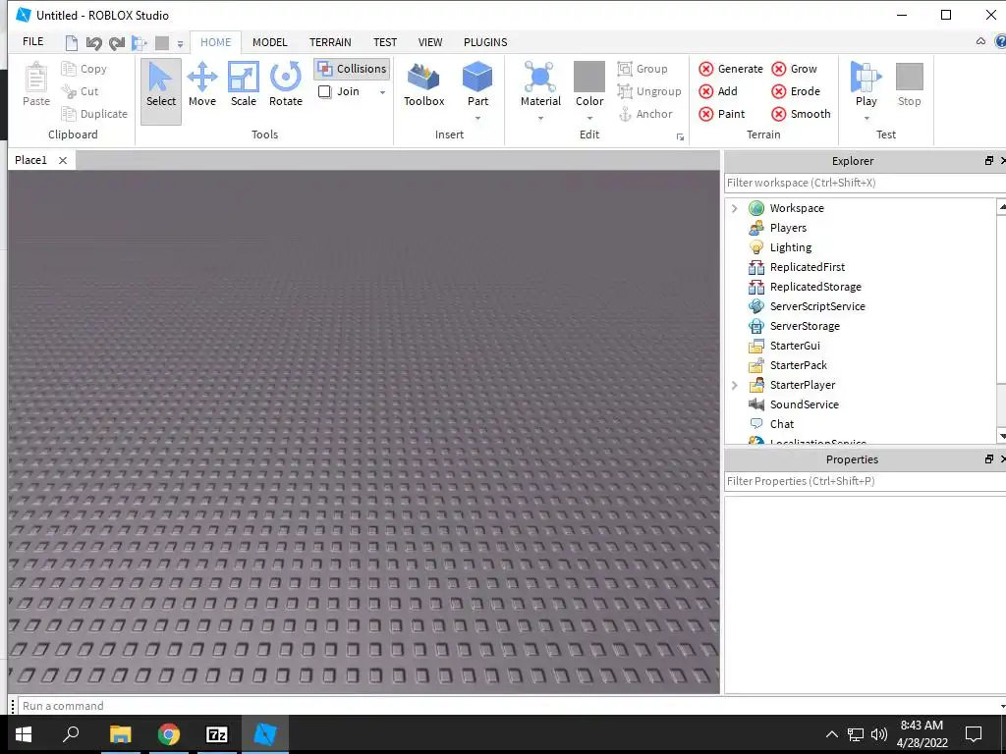
Task: Select the Select tool in Tools
Action: 160,89
